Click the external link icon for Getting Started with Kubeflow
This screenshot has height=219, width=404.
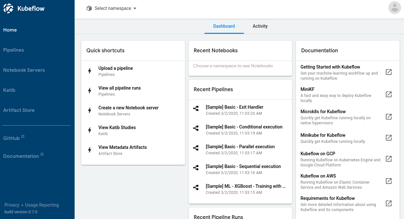click(389, 72)
